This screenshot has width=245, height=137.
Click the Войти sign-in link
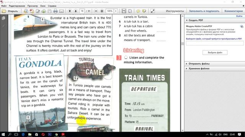(x=239, y=16)
